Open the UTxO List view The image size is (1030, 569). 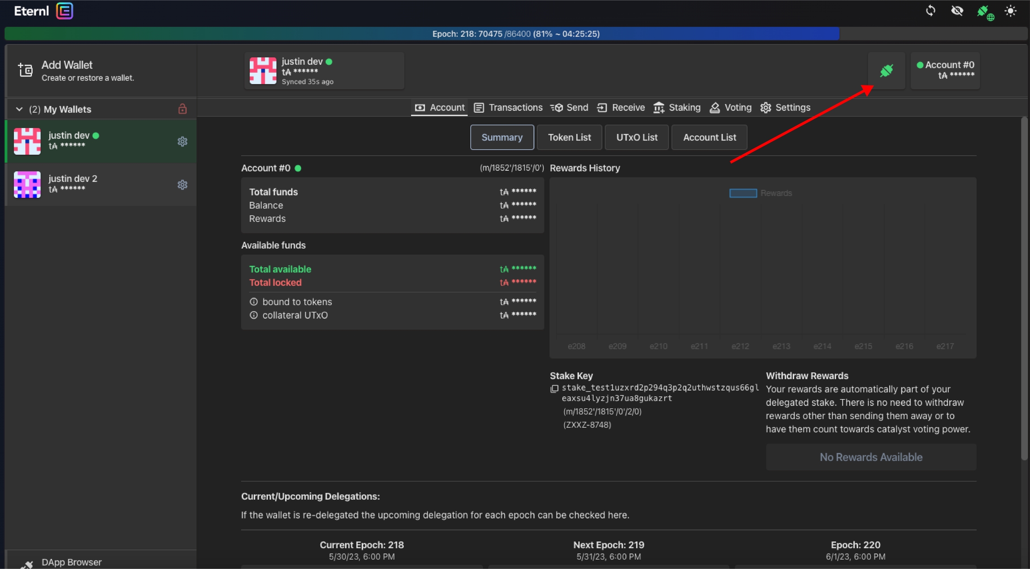[636, 137]
